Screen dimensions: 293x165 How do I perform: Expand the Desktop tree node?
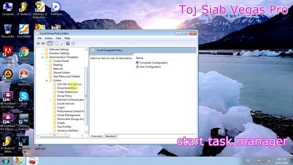pos(47,65)
